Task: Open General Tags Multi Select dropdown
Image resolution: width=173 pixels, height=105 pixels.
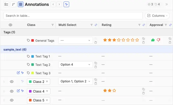Action: click(76, 40)
